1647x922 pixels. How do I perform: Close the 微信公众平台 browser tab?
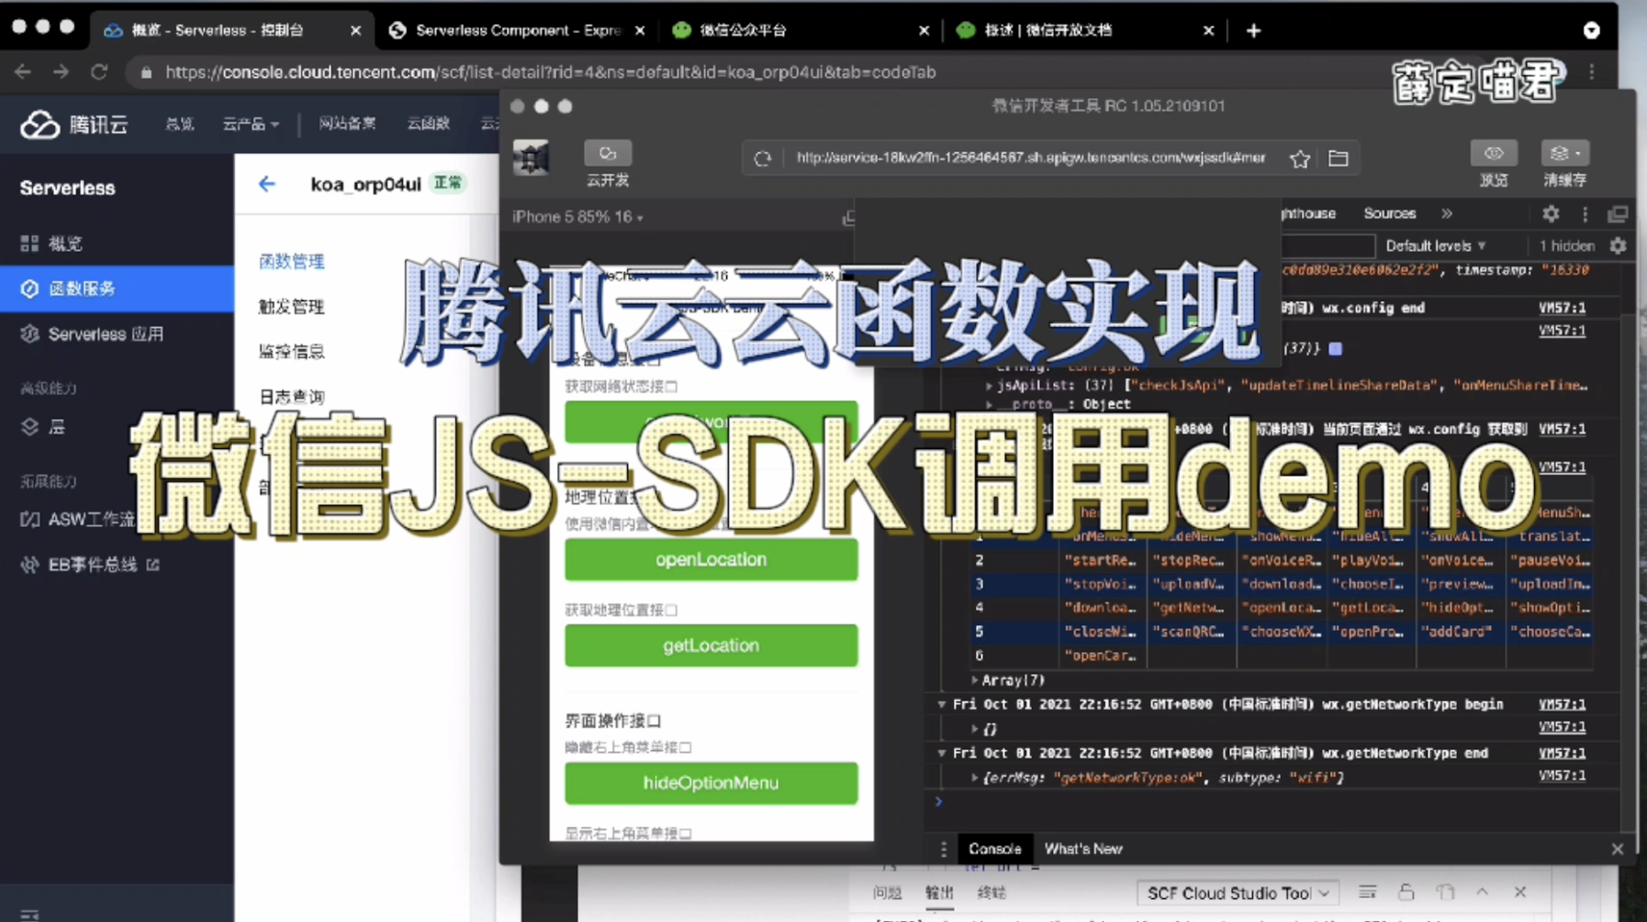pos(924,30)
